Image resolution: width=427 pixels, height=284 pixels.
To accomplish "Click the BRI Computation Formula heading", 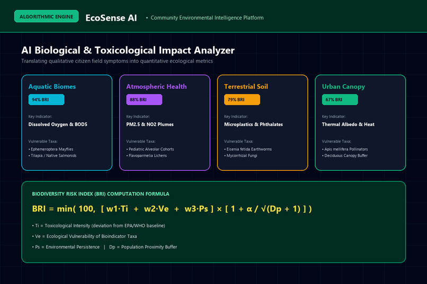I will pos(101,194).
